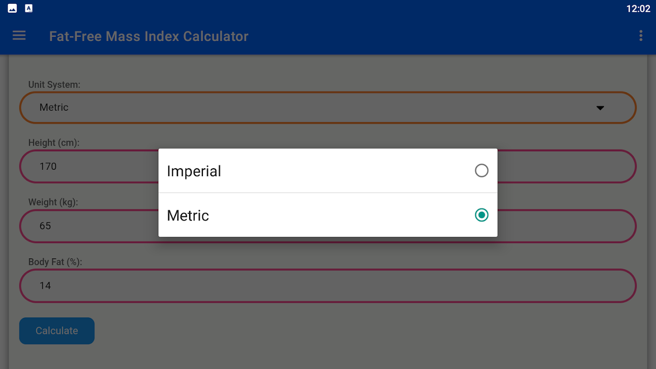This screenshot has width=656, height=369.
Task: Click the Height field containing 170
Action: point(92,167)
